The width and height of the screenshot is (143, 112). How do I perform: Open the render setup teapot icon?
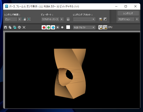tap(100, 19)
